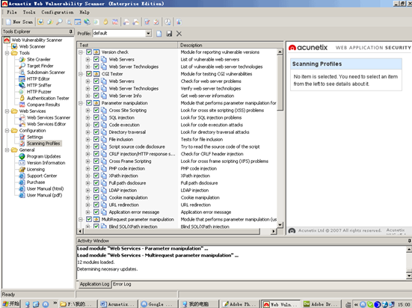Open the Configuration menu
Screen dimensions: 412x308
pyautogui.click(x=58, y=13)
